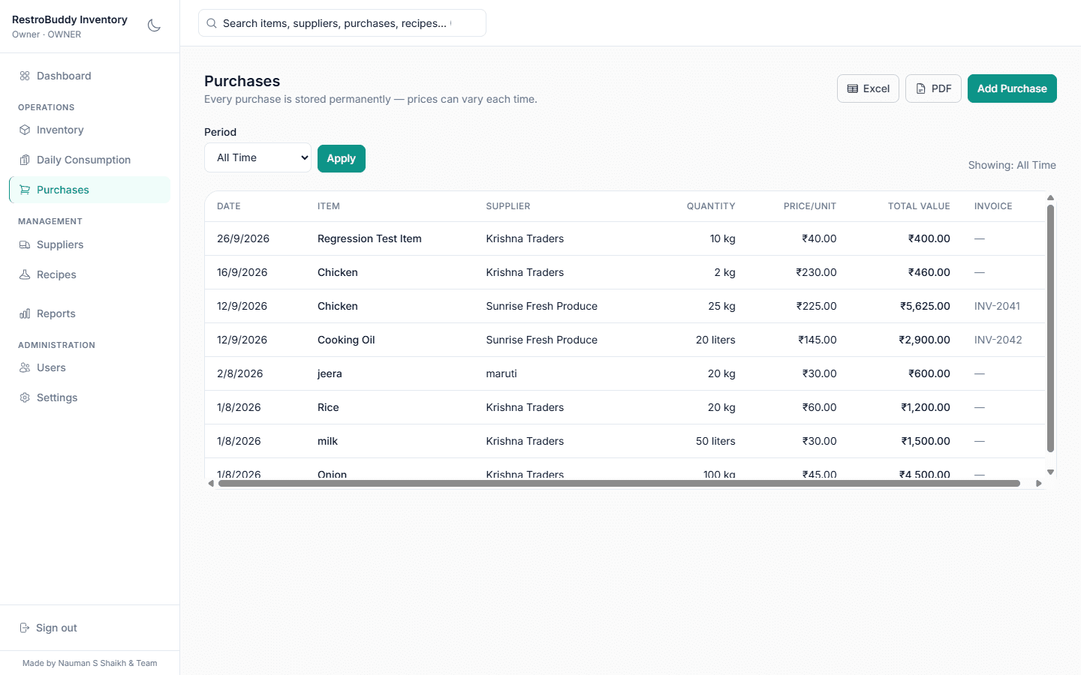Click the Daily Consumption clipboard icon

[x=25, y=160]
